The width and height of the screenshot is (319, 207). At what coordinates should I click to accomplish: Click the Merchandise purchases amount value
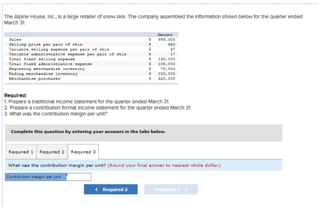point(166,78)
